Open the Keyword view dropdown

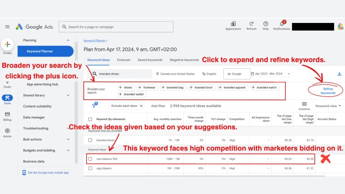pyautogui.click(x=328, y=106)
